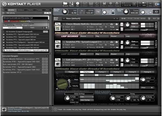Click Loop in the first Loop Recorder
Viewport: 162px width, 116px height.
(x=132, y=36)
